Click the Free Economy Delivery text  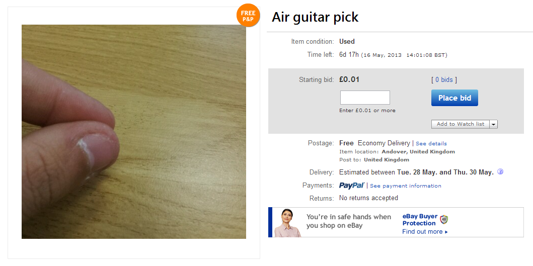coord(374,143)
